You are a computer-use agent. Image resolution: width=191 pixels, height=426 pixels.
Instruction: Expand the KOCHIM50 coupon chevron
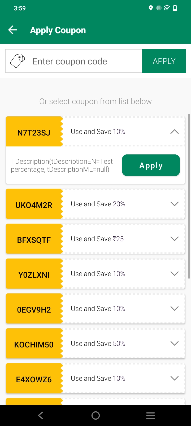174,343
